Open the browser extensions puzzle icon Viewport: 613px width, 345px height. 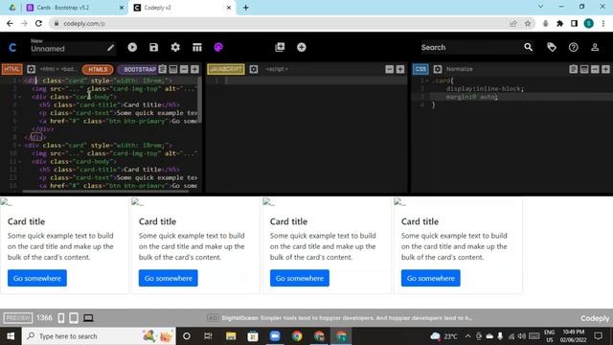click(559, 23)
